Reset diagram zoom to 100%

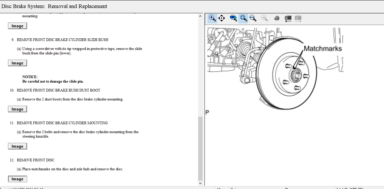[x=233, y=18]
